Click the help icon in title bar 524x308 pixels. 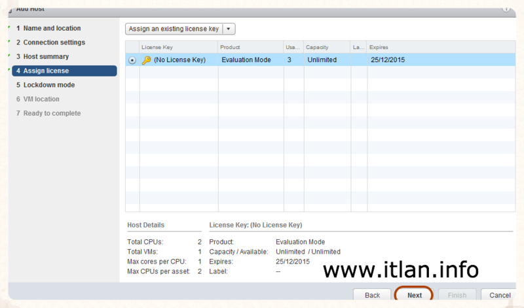click(505, 9)
